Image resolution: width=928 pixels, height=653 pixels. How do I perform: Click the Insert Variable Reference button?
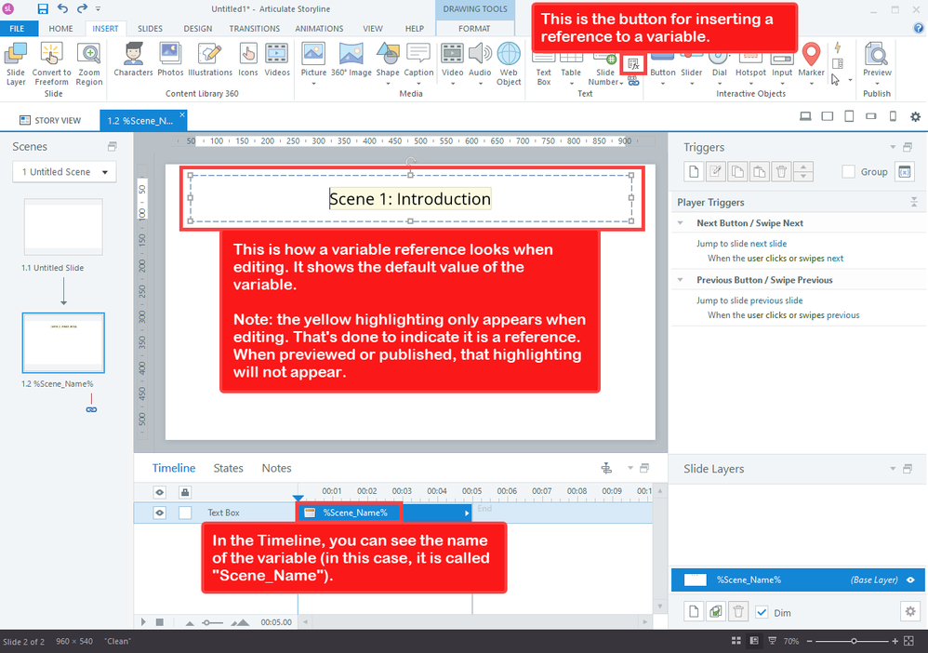(x=633, y=64)
